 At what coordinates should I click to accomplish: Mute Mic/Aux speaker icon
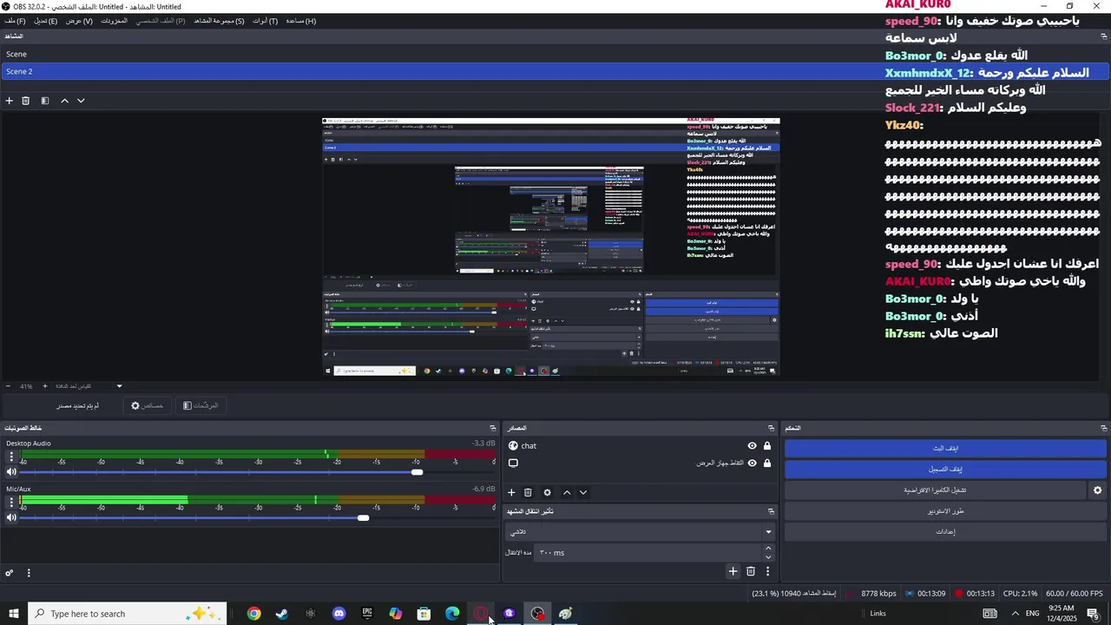pos(11,518)
